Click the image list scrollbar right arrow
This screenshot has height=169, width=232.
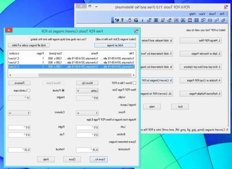pos(133,75)
